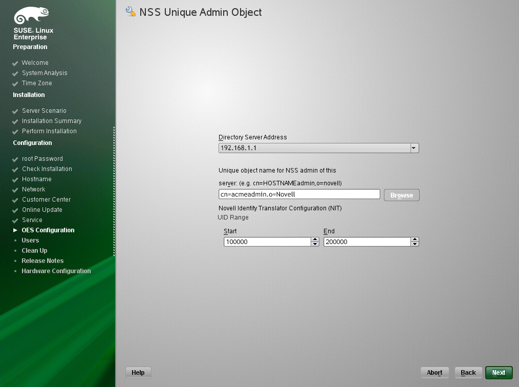Screen dimensions: 519x387
Task: Click the Novell Identity Translator Configuration label
Action: point(280,208)
